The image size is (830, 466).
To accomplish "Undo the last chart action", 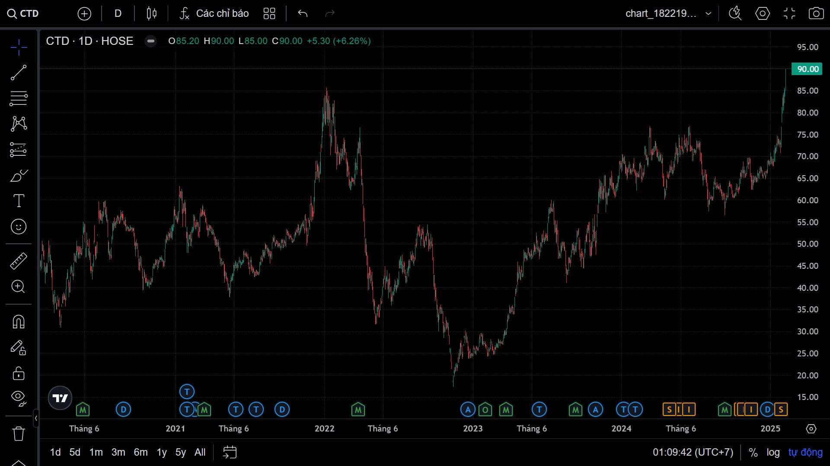I will click(303, 13).
